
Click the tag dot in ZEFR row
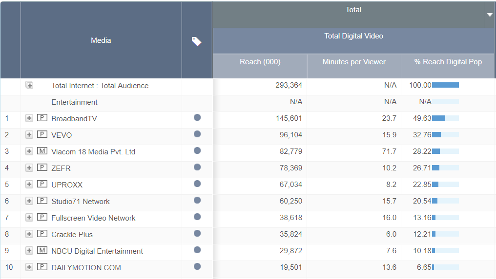click(197, 167)
